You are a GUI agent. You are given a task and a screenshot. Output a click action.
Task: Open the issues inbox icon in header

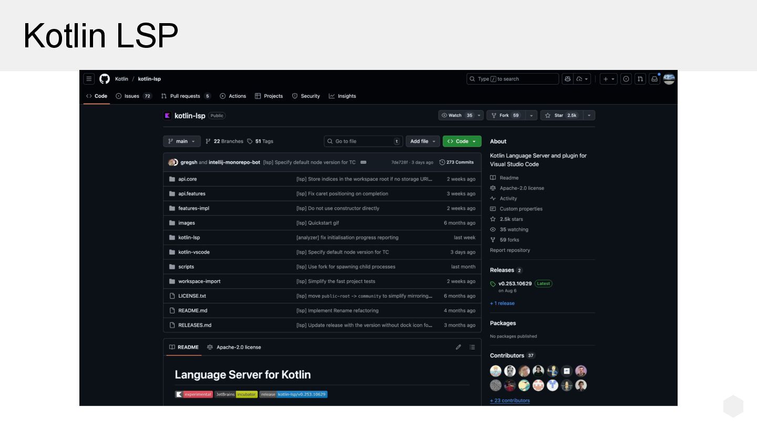pos(626,79)
